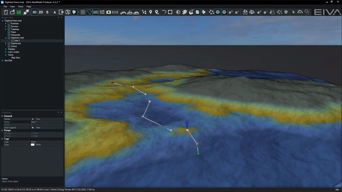The width and height of the screenshot is (342, 192).
Task: Expand the NaviEdit tree node
Action: [x=3, y=60]
